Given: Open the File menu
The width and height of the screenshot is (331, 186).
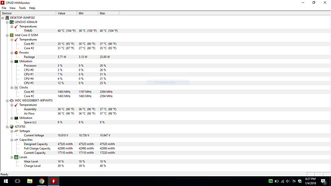Looking at the screenshot, I should pyautogui.click(x=4, y=8).
